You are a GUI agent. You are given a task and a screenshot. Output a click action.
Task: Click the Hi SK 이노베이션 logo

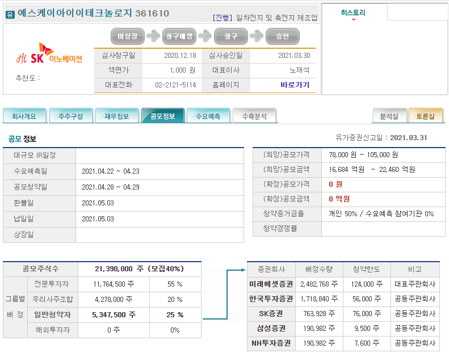[x=49, y=53]
